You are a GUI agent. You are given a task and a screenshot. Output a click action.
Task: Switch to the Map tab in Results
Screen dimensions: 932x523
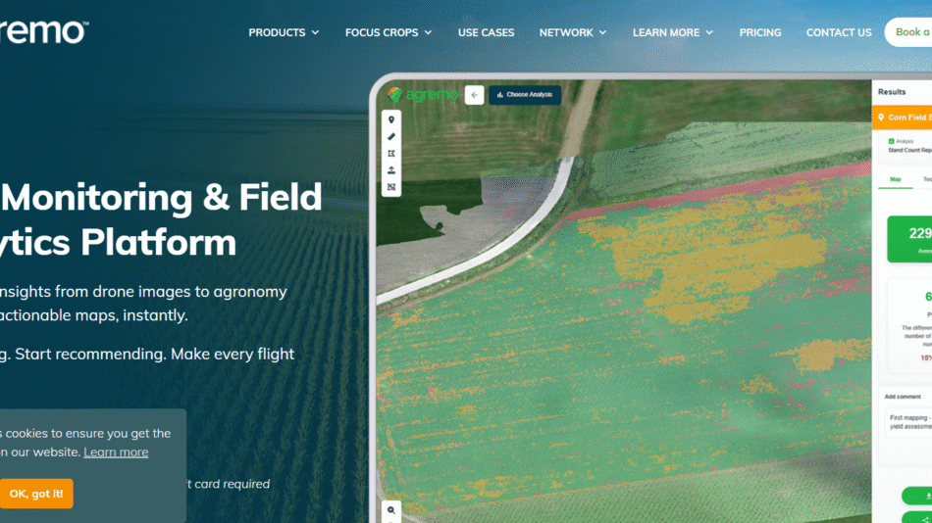(x=895, y=179)
